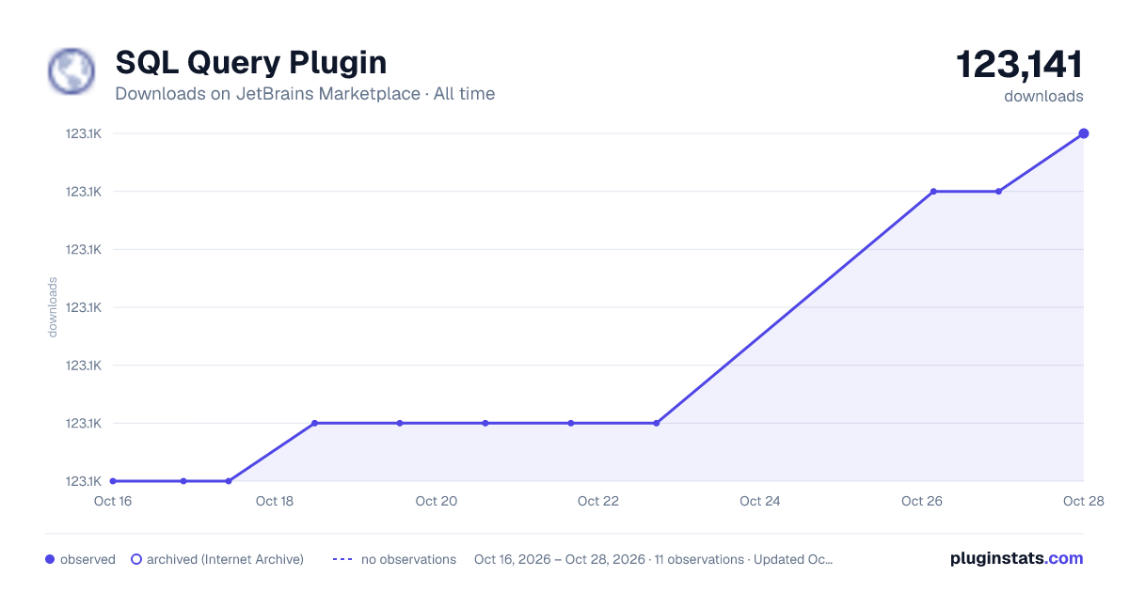Click the SQL Query Plugin globe icon
The width and height of the screenshot is (1129, 592).
[x=72, y=71]
